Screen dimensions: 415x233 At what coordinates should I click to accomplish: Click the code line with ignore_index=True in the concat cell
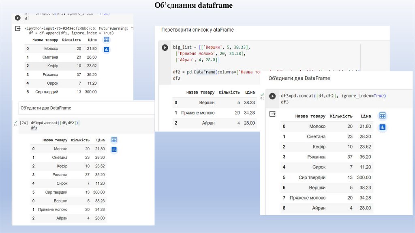pyautogui.click(x=333, y=96)
